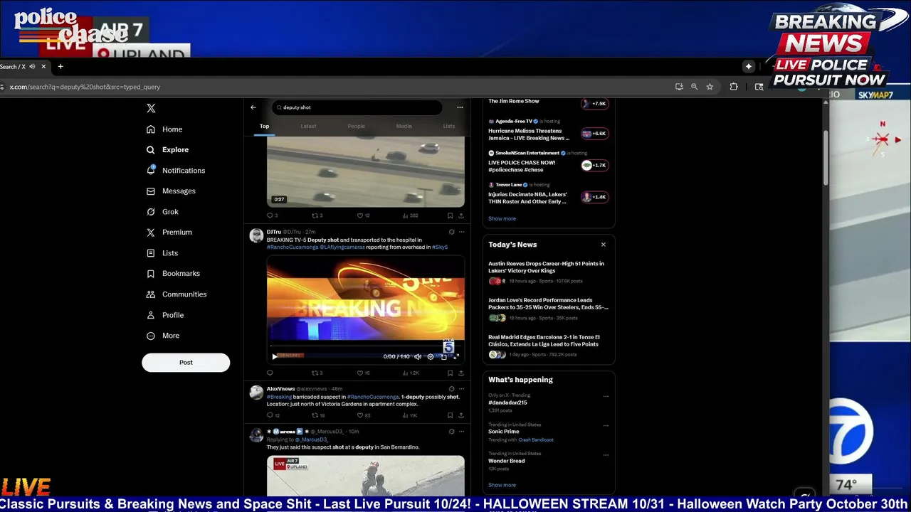Image resolution: width=911 pixels, height=512 pixels.
Task: Share the AlexVnews post
Action: click(x=460, y=415)
